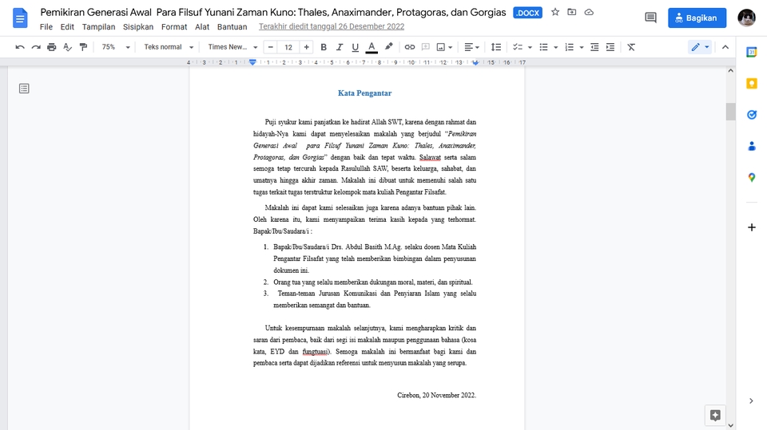Image resolution: width=767 pixels, height=430 pixels.
Task: Open the text color picker
Action: (x=372, y=47)
